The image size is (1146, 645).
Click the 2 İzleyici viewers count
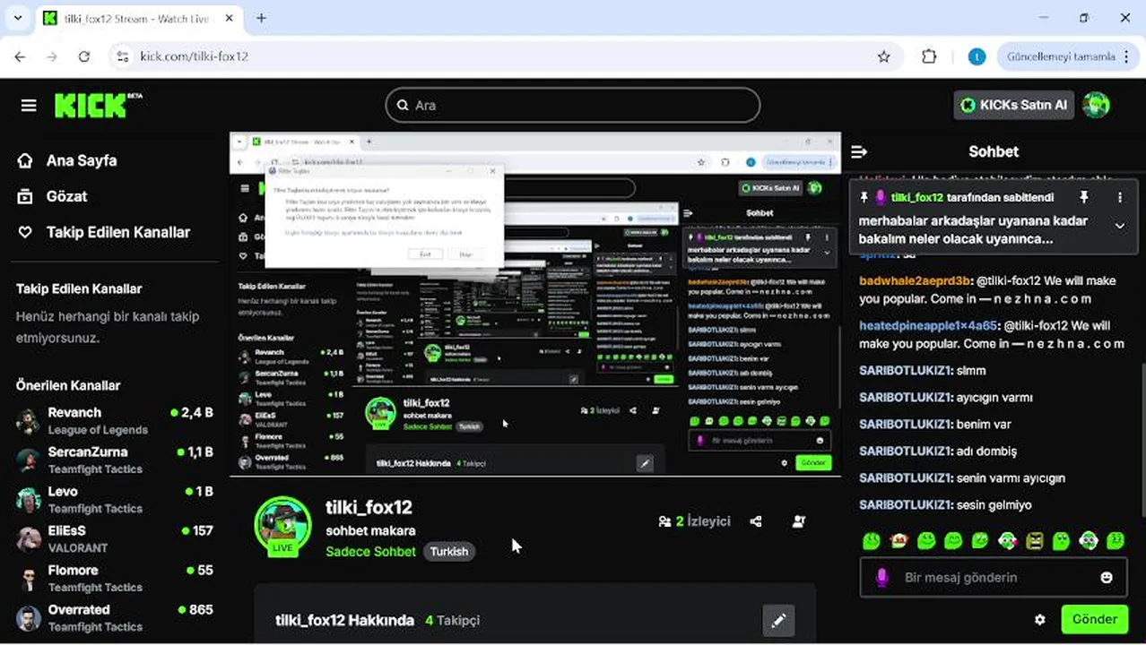pos(703,521)
